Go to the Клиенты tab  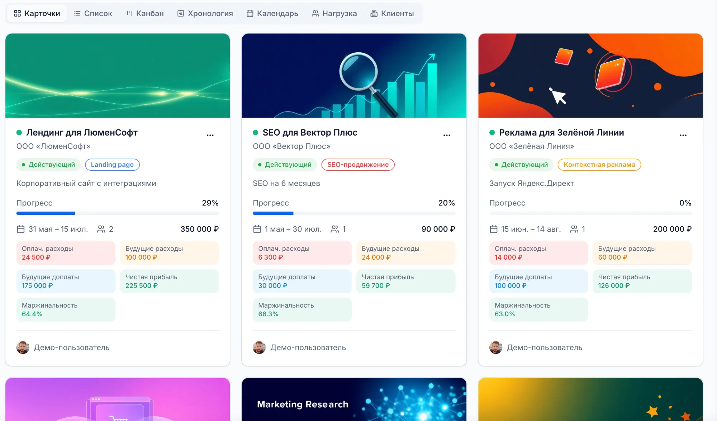click(392, 14)
